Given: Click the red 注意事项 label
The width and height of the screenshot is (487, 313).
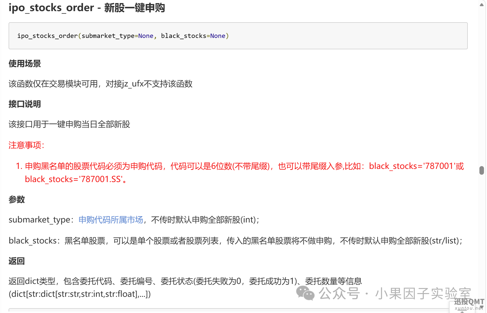Looking at the screenshot, I should pyautogui.click(x=27, y=145).
